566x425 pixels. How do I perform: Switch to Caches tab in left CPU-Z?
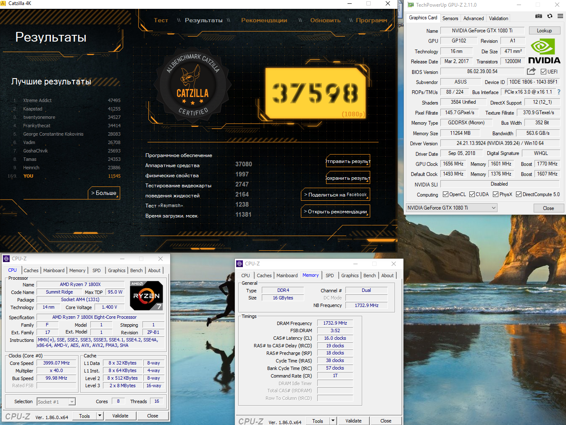31,270
